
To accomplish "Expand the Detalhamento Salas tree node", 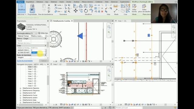I will coord(21,100).
